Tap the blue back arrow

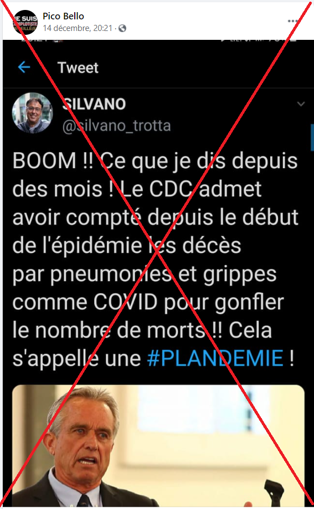(24, 67)
